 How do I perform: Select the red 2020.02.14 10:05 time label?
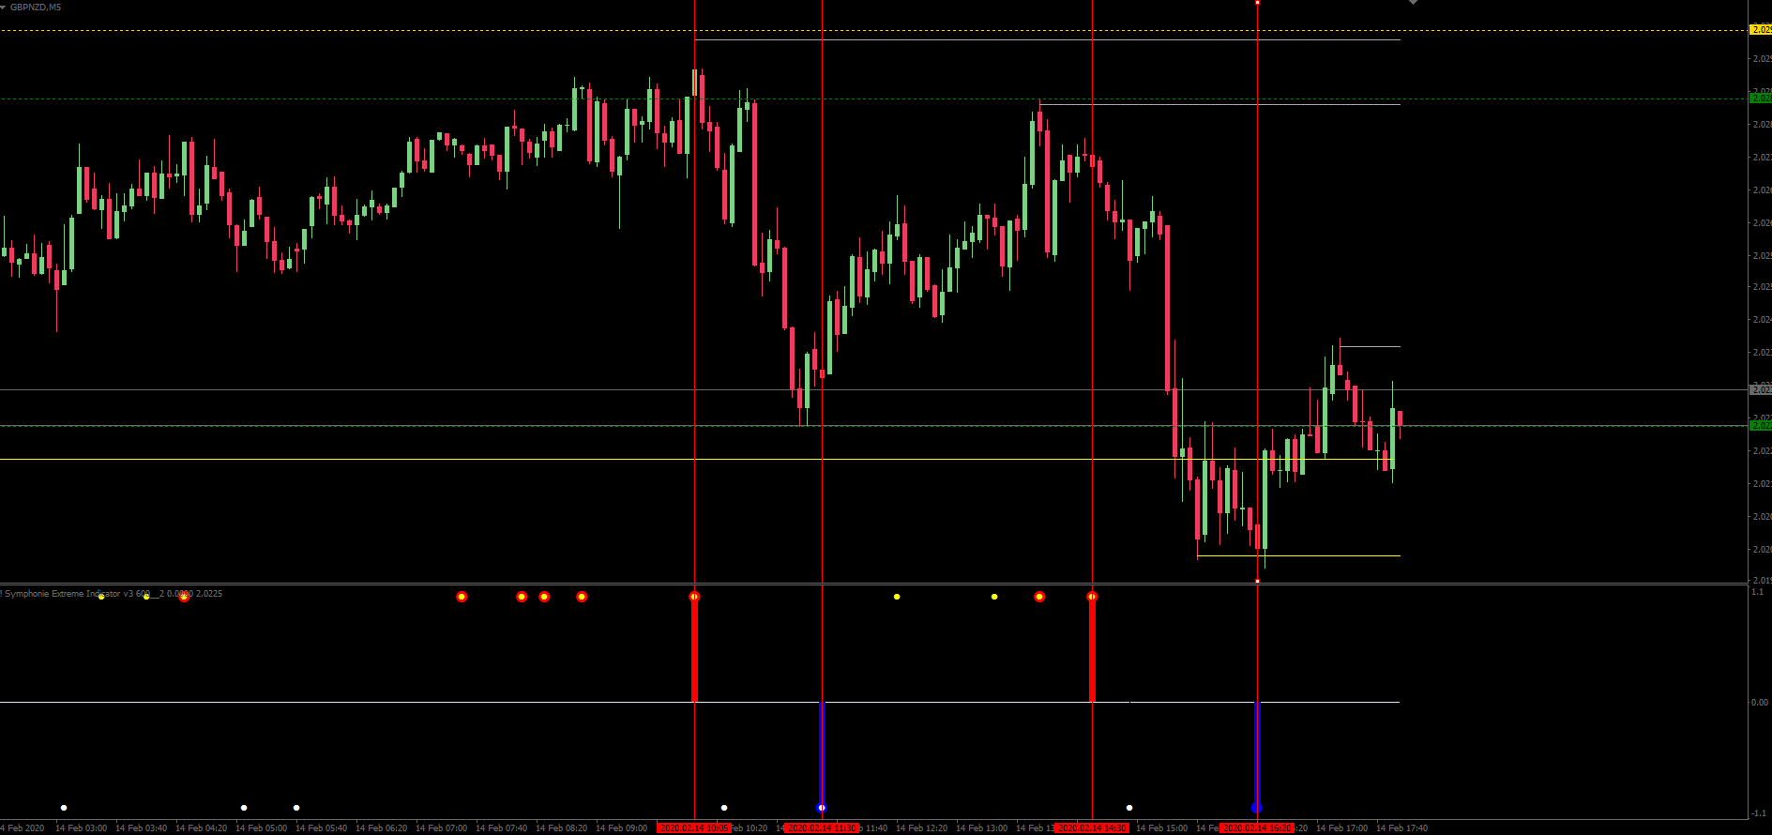coord(693,828)
